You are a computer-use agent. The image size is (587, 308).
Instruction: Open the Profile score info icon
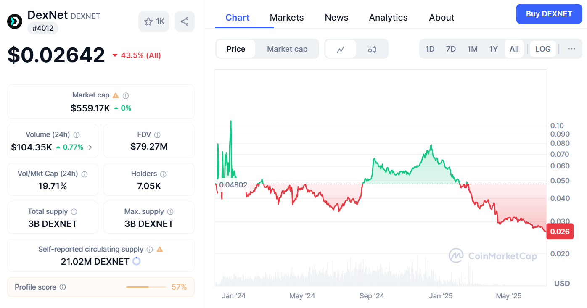(63, 287)
